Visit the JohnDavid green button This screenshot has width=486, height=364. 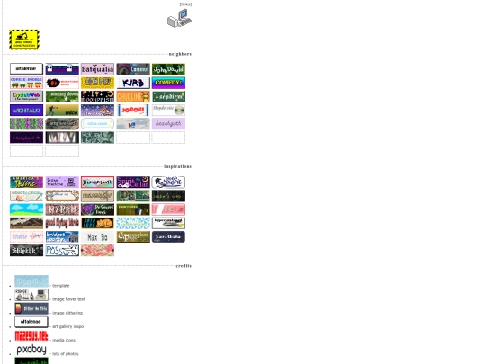[x=168, y=69]
